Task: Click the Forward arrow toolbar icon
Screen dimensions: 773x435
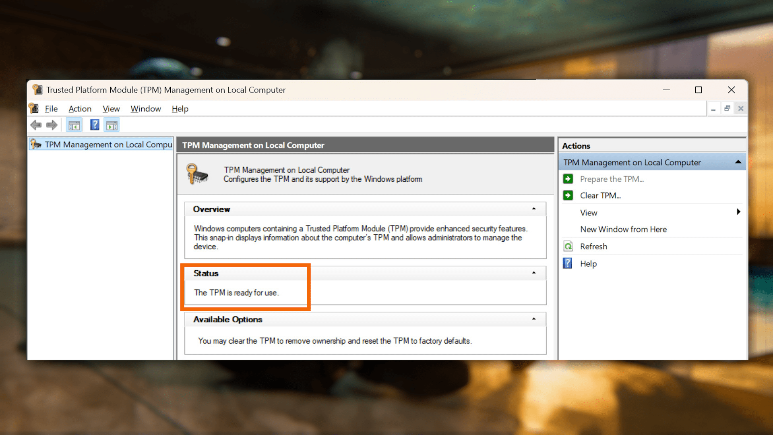Action: pos(52,125)
